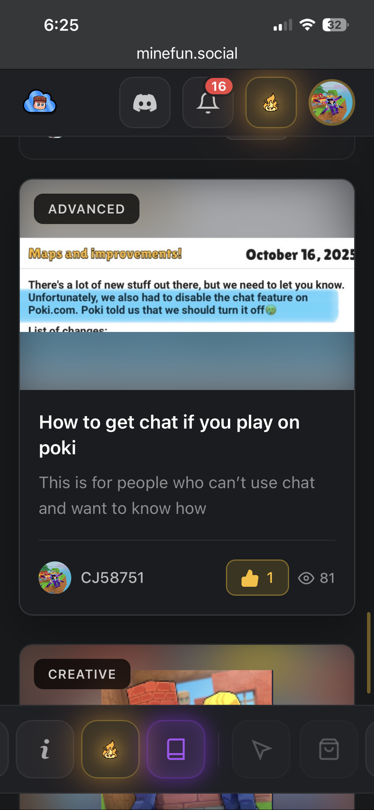Viewport: 374px width, 810px height.
Task: Open author CJ58751's avatar
Action: [55, 577]
